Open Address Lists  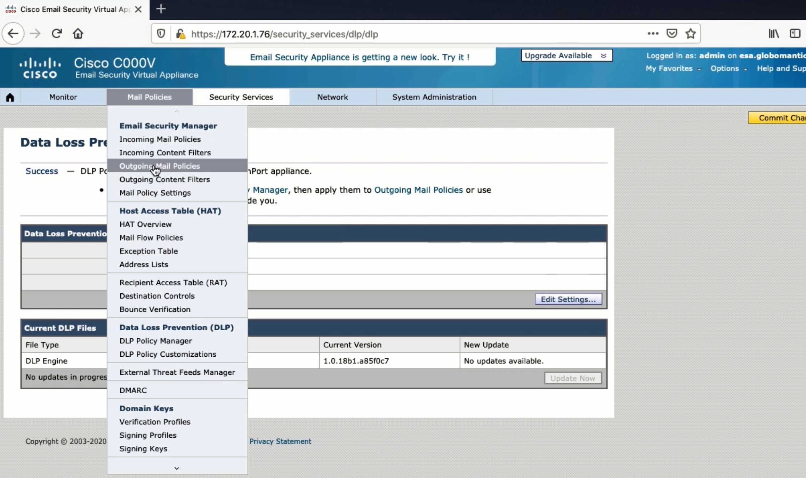pyautogui.click(x=144, y=264)
